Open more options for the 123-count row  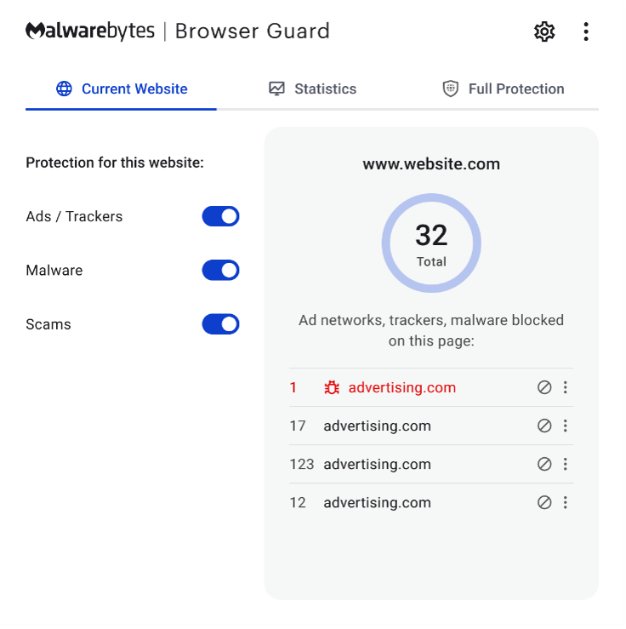click(x=566, y=465)
